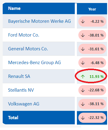Sort by the Name column header
Screen dimensions: 108x130
[14, 8]
